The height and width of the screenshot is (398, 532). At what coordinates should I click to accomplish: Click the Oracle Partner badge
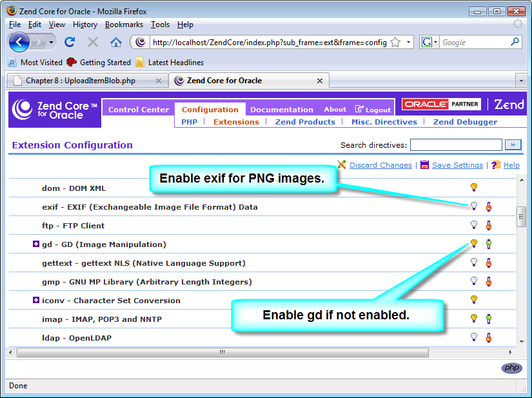[442, 104]
